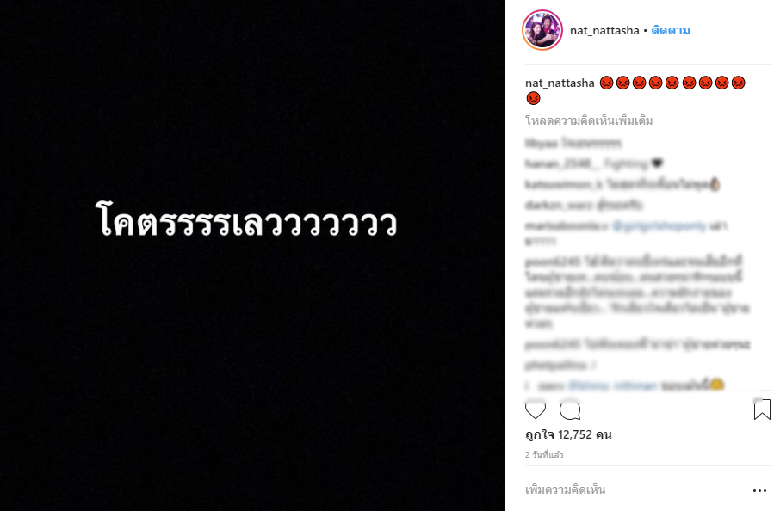Click nat_nattasha username in the caption
This screenshot has height=511, width=774.
click(560, 83)
